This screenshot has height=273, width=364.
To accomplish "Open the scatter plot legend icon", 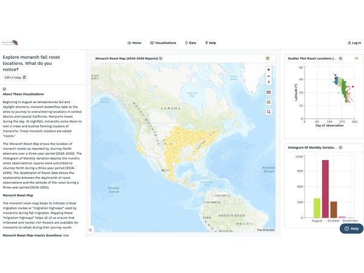I will click(x=357, y=58).
